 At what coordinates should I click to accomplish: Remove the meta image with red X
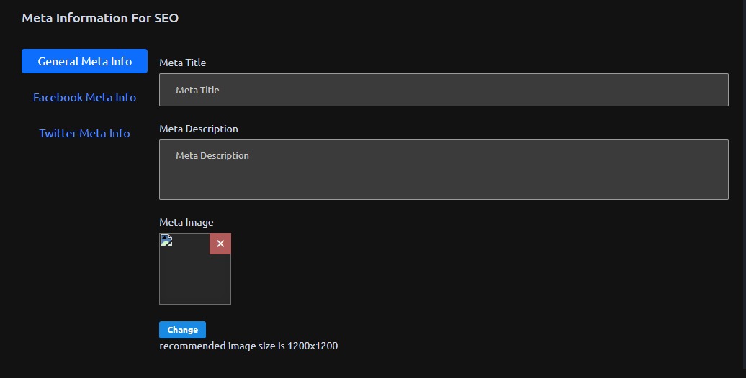pyautogui.click(x=220, y=244)
